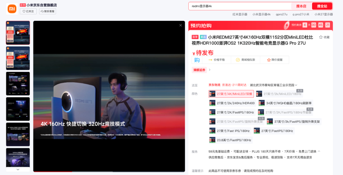This screenshot has width=343, height=175.
Task: Open the 红米显示器 suggested search link
Action: click(x=240, y=14)
